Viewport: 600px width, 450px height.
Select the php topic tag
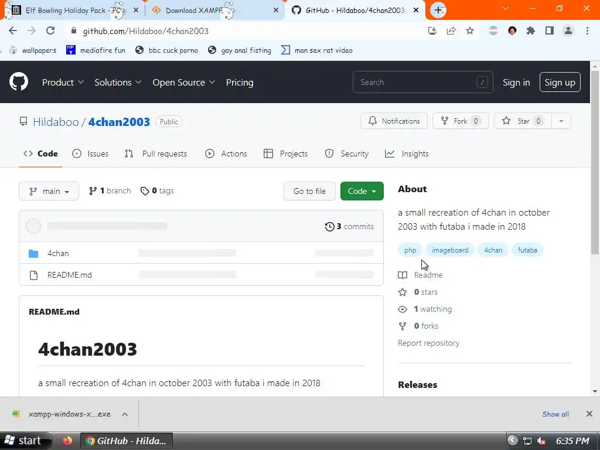point(410,250)
